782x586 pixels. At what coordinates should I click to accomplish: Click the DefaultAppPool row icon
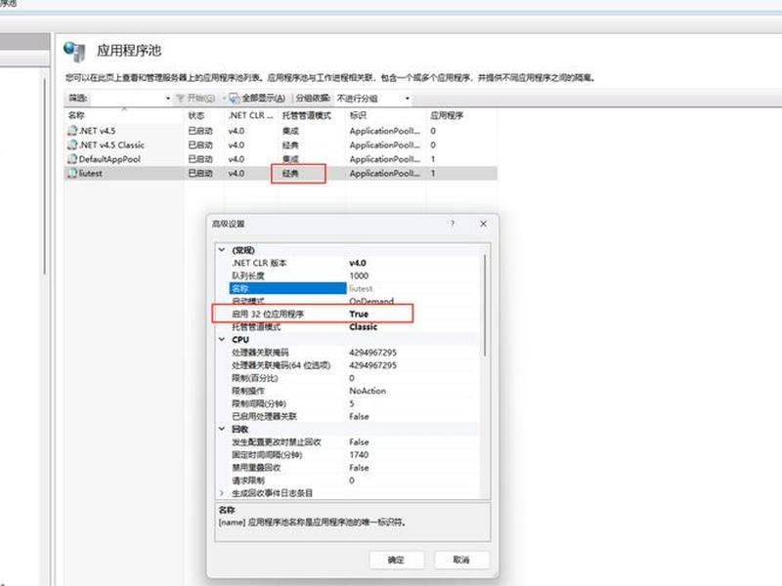[x=72, y=159]
